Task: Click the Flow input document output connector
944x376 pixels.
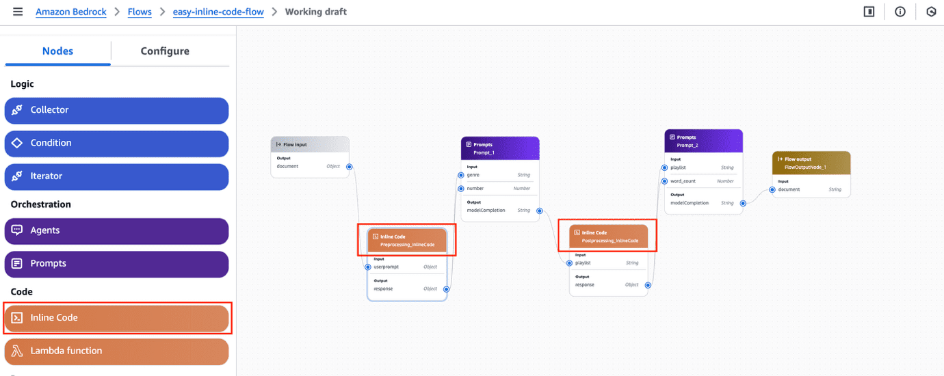Action: point(350,166)
